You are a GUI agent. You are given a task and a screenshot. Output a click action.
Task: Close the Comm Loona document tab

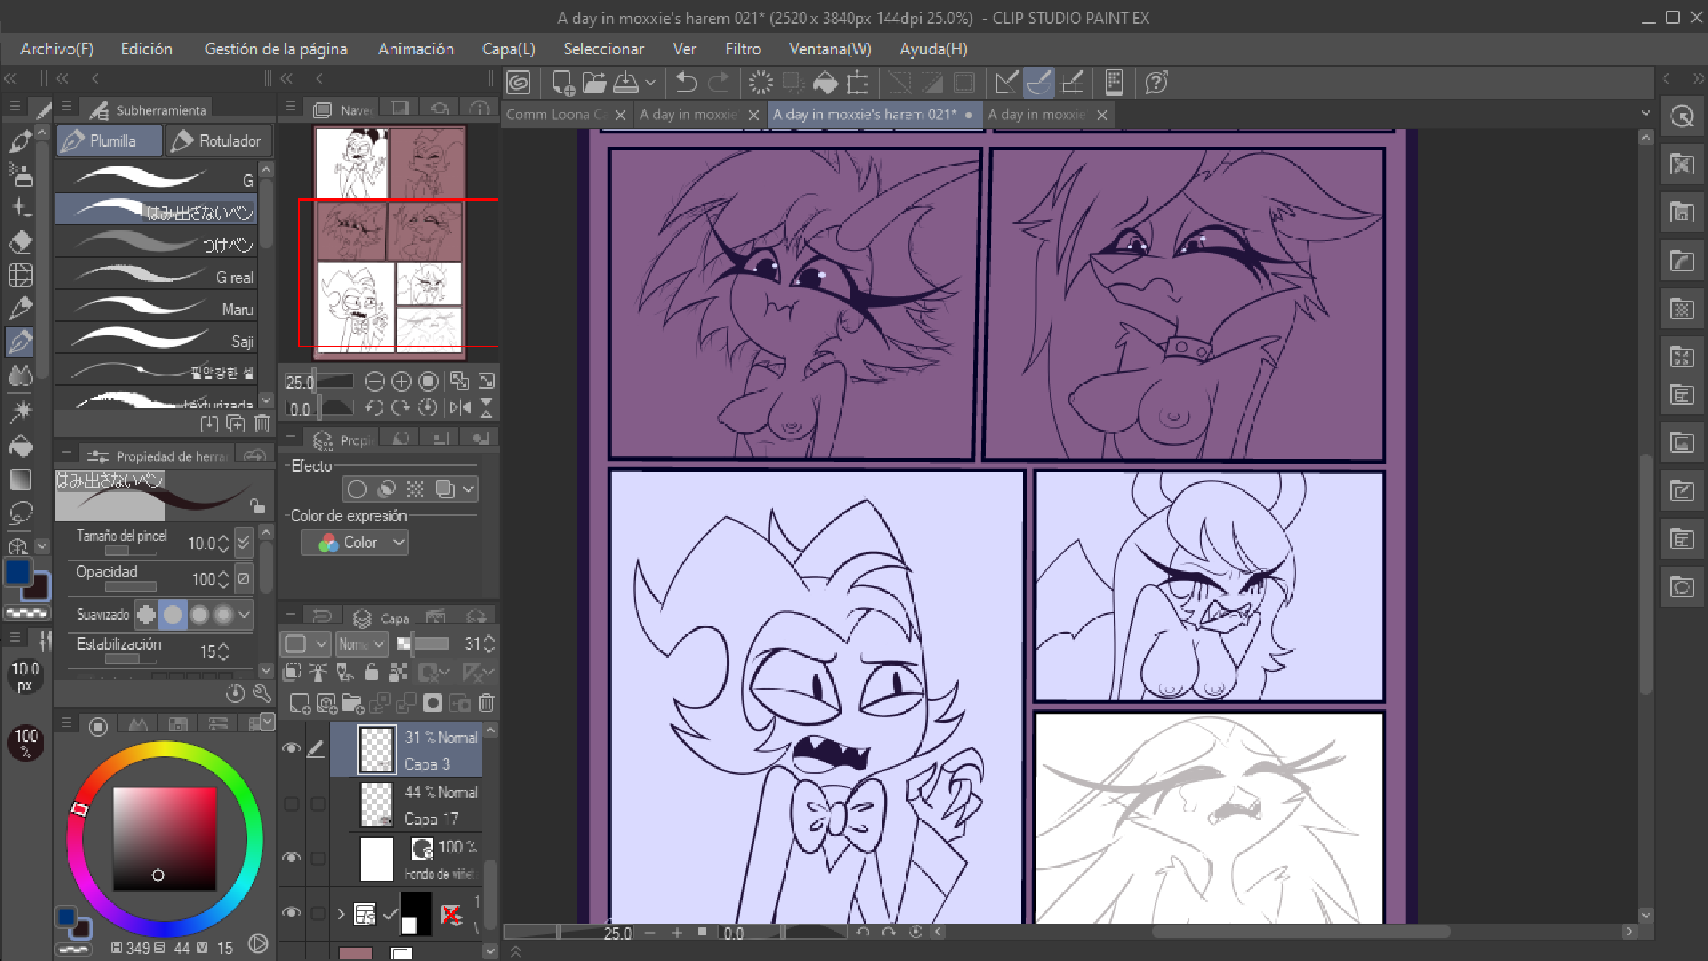point(620,115)
